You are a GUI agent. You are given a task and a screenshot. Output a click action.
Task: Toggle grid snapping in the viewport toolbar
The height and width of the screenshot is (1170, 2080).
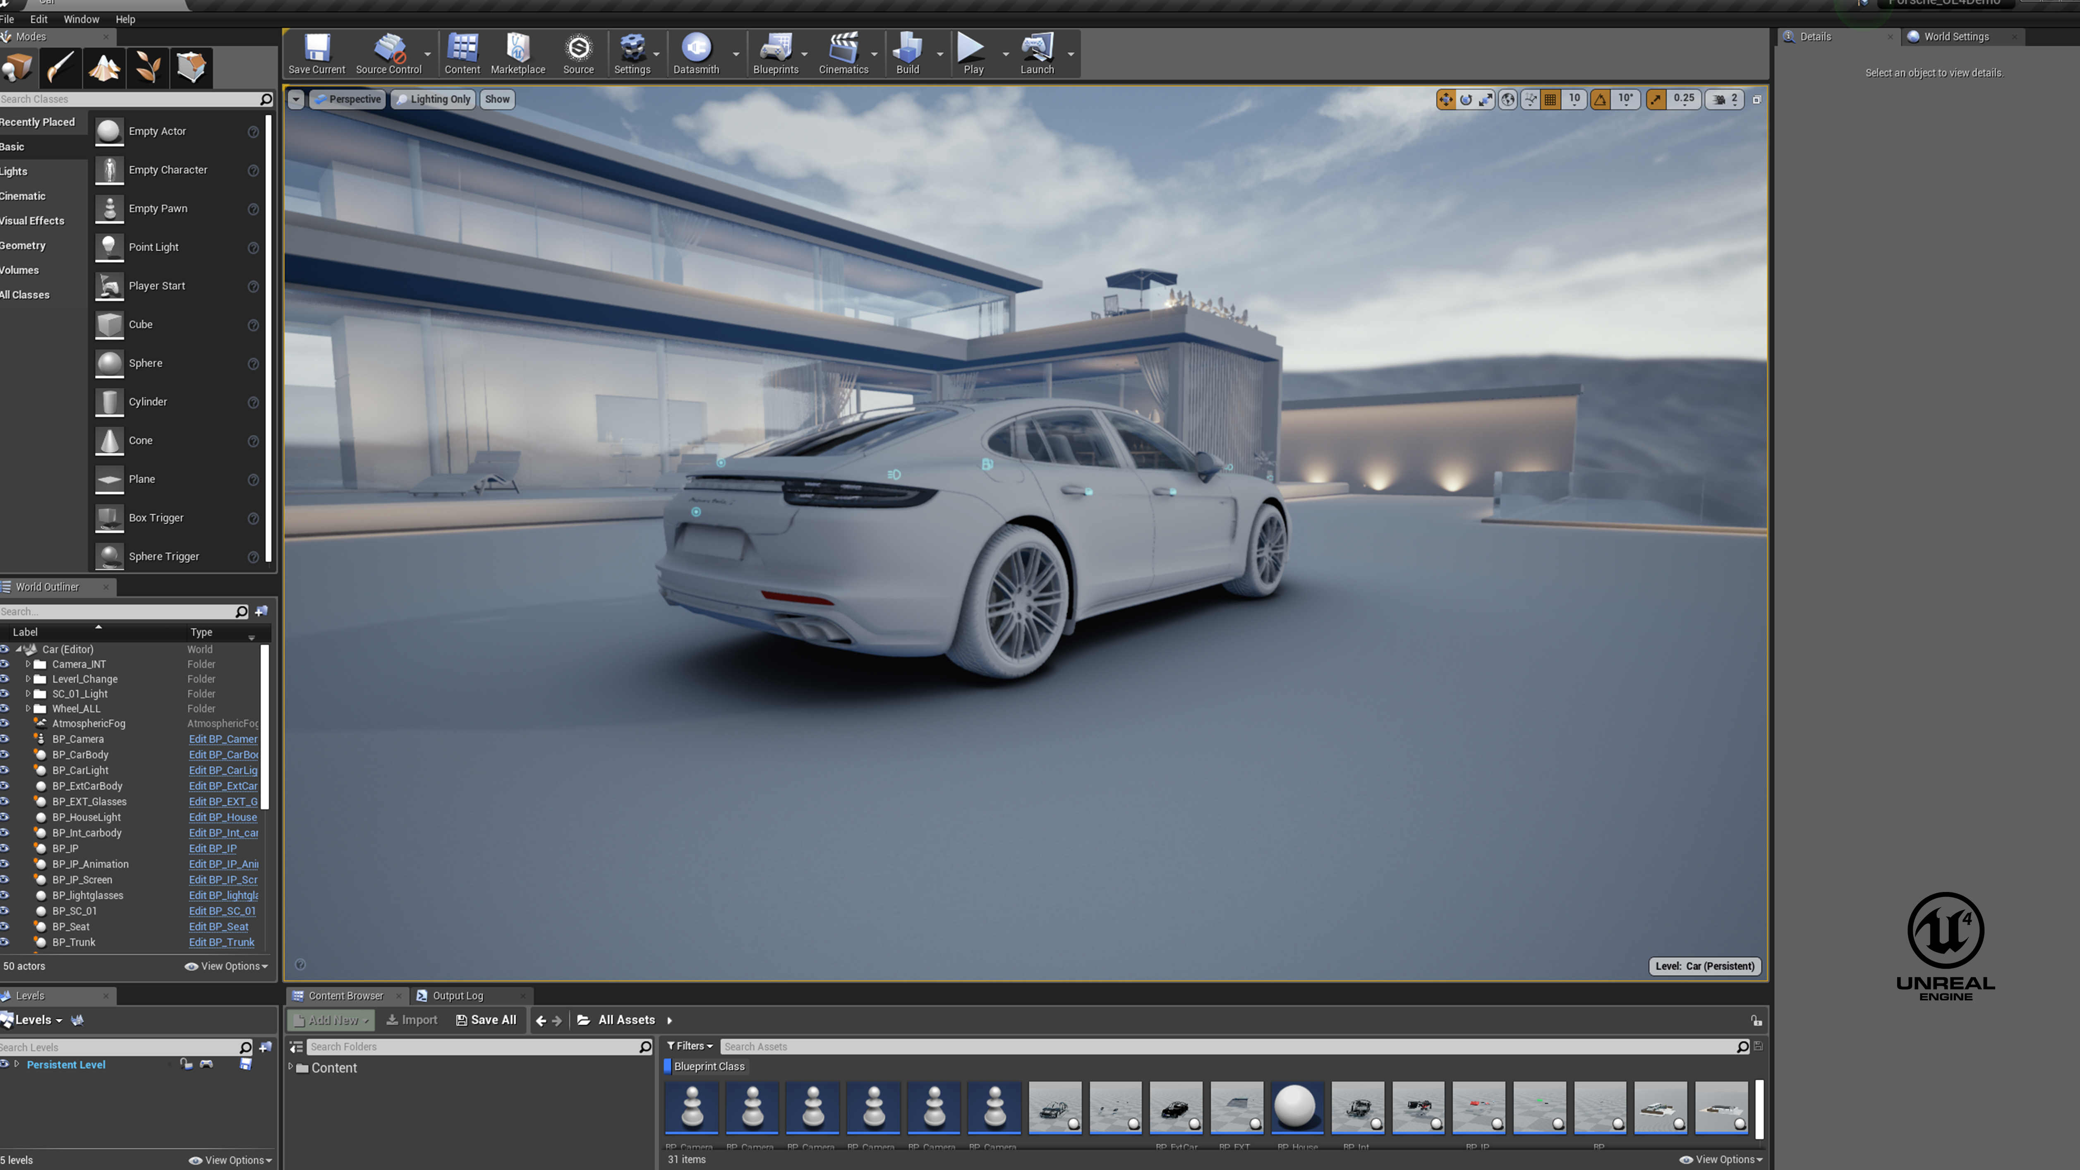pos(1550,98)
